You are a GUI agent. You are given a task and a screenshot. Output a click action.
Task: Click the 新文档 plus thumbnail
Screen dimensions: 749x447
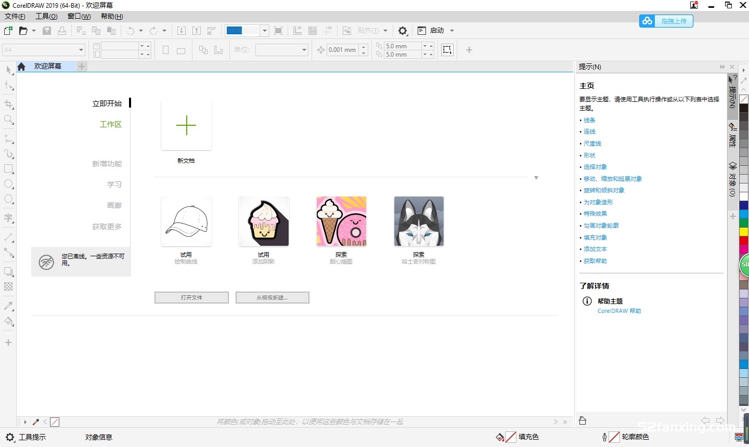pos(186,125)
